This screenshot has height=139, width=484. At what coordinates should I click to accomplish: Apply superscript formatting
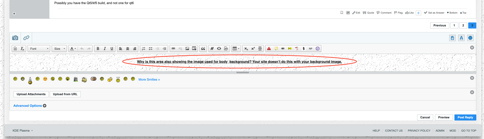(x=253, y=48)
